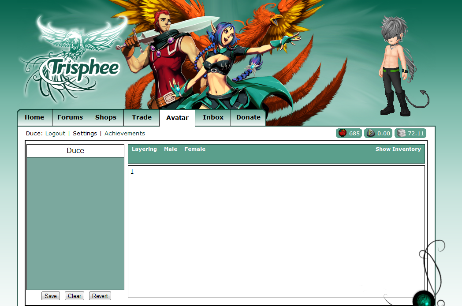Viewport: 462px width, 306px height.
Task: Click the red gem currency icon
Action: coord(343,133)
